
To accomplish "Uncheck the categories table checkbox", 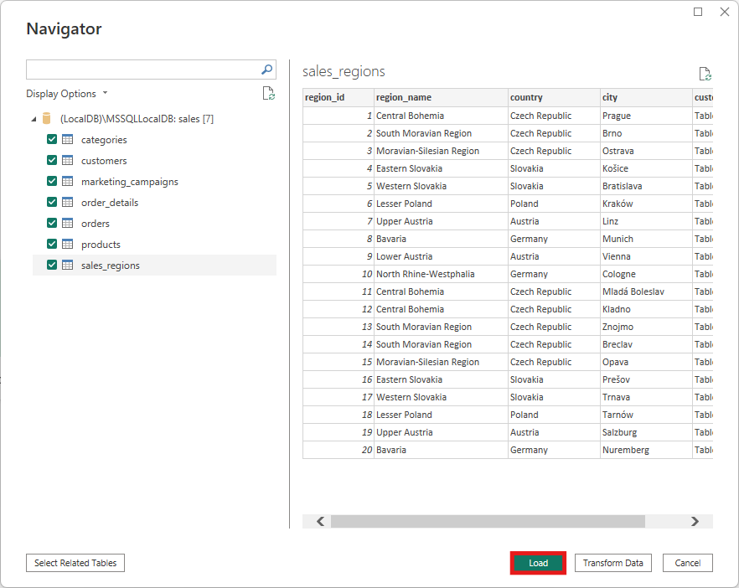I will pos(52,139).
